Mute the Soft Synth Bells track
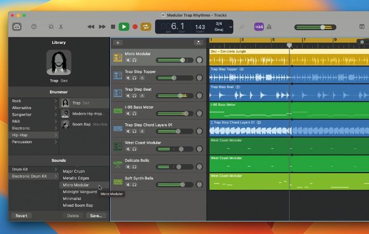Image resolution: width=369 pixels, height=234 pixels. point(128,185)
